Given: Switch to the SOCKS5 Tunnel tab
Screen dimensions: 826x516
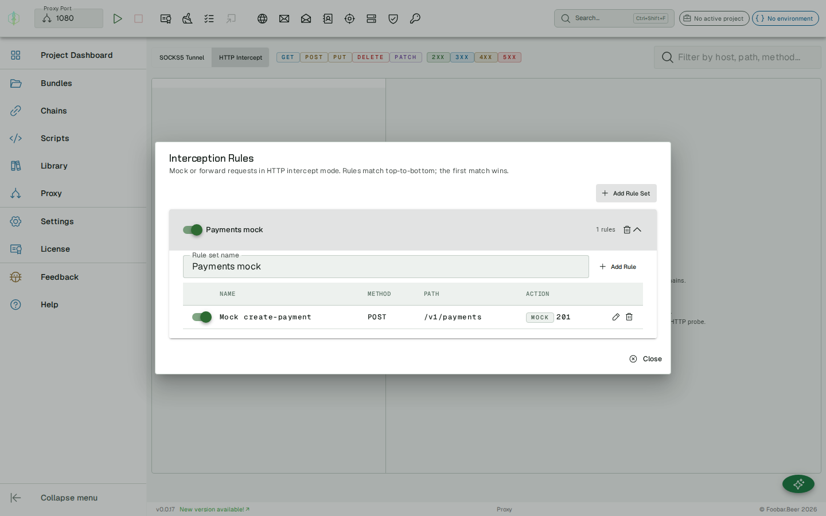Looking at the screenshot, I should [182, 57].
